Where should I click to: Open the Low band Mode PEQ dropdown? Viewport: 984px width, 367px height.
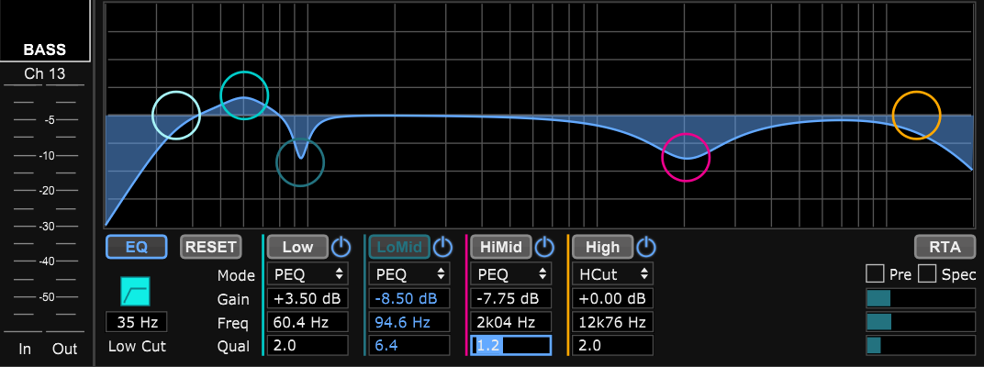tap(307, 273)
